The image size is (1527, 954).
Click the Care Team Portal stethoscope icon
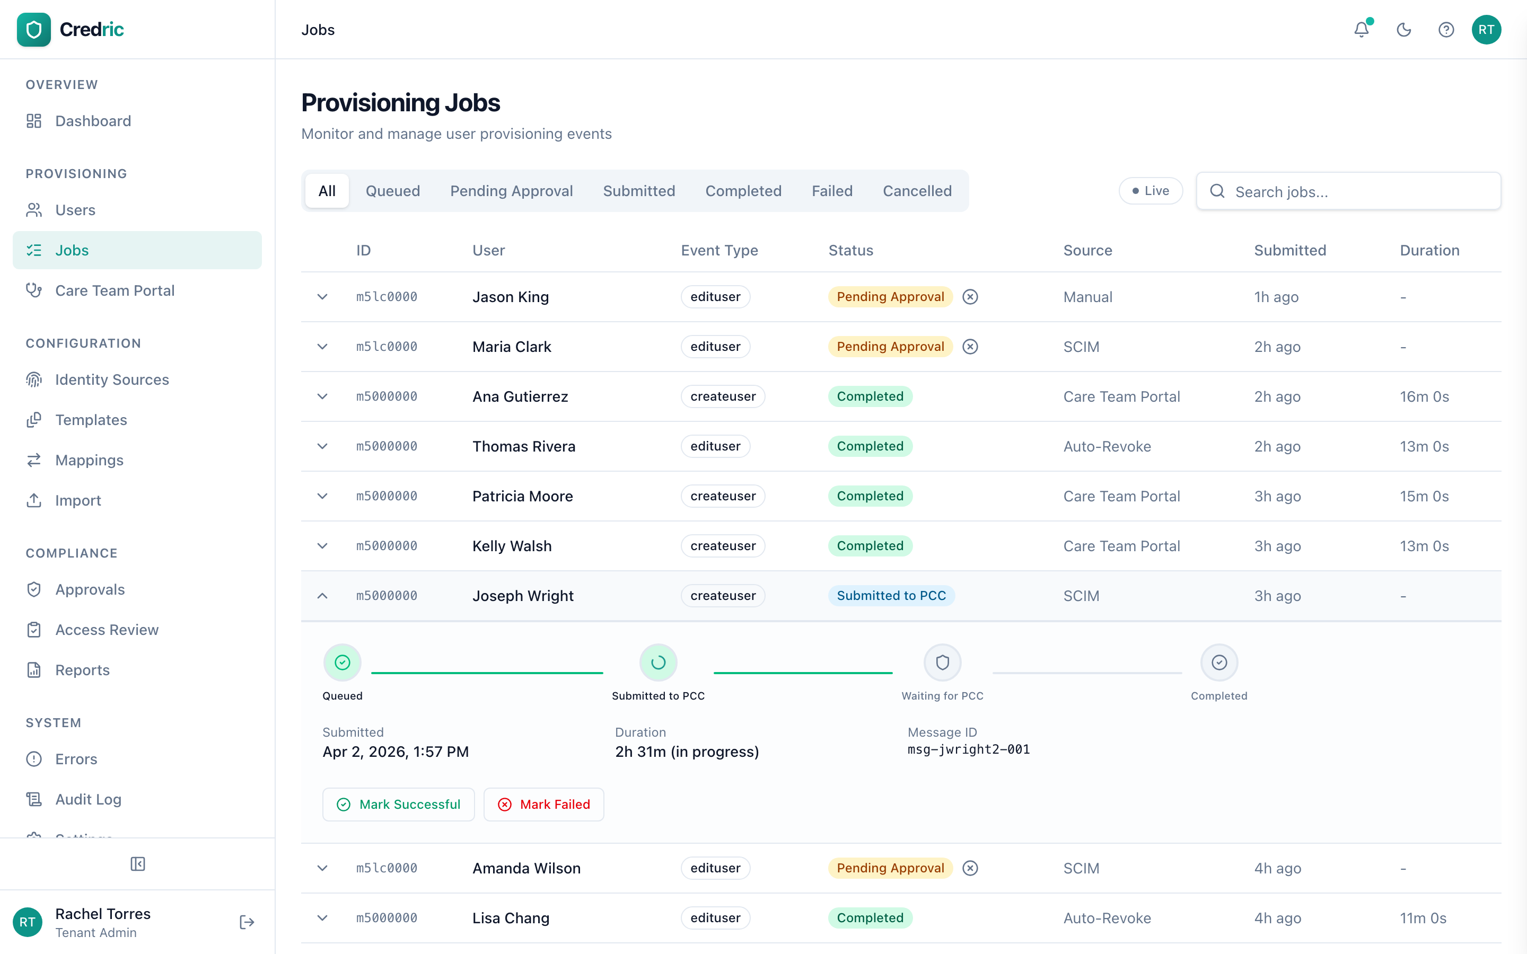click(34, 290)
